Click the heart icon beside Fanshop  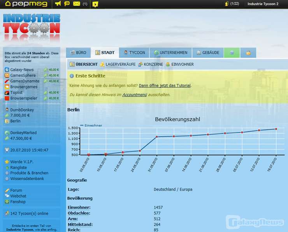(x=7, y=202)
